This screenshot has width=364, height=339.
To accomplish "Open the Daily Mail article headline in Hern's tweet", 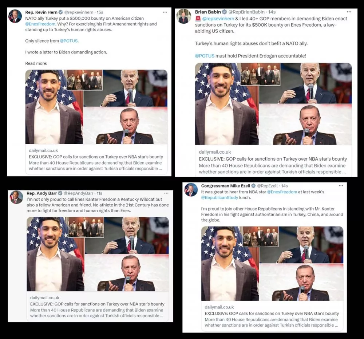I will tap(96, 157).
